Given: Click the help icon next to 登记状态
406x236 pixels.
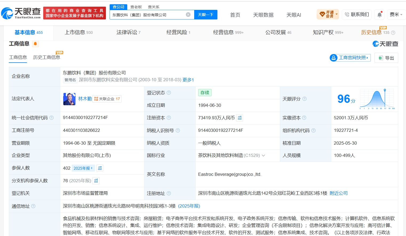Looking at the screenshot, I should click(169, 93).
